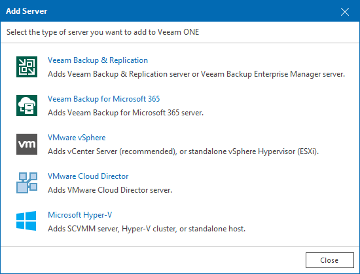Choose Veeam Backup for Microsoft 365 link
Screen dimensions: 360x274
click(104, 99)
